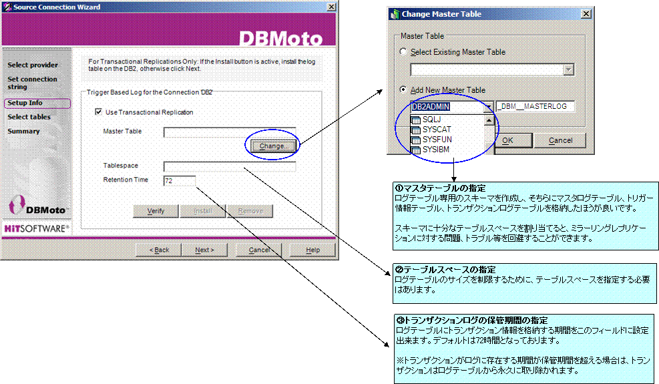Select the 'Summary' step in sidebar
The image size is (659, 384).
click(x=23, y=131)
